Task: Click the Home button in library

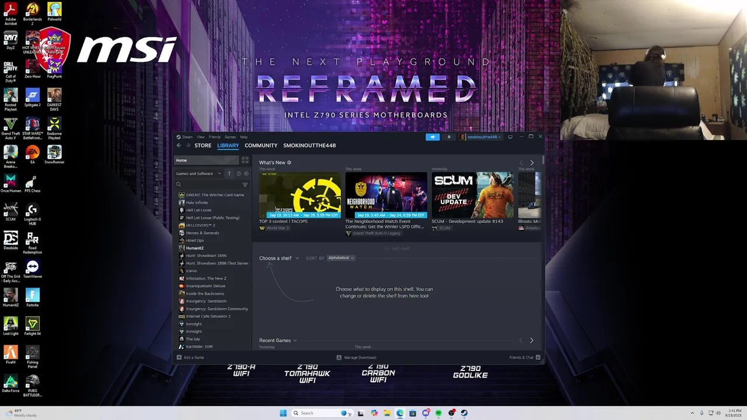Action: click(207, 160)
